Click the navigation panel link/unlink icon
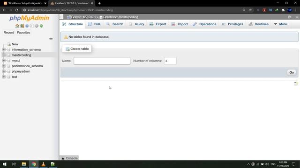Screen dimensions: 300x168 click(51, 39)
